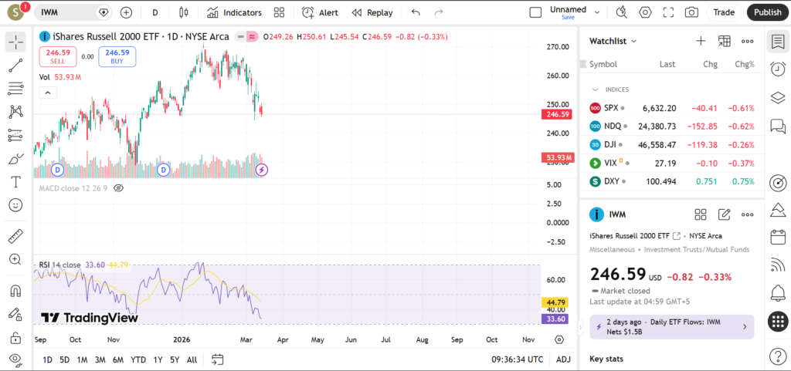This screenshot has width=791, height=371.
Task: Click the IWM symbol search field
Action: point(66,12)
